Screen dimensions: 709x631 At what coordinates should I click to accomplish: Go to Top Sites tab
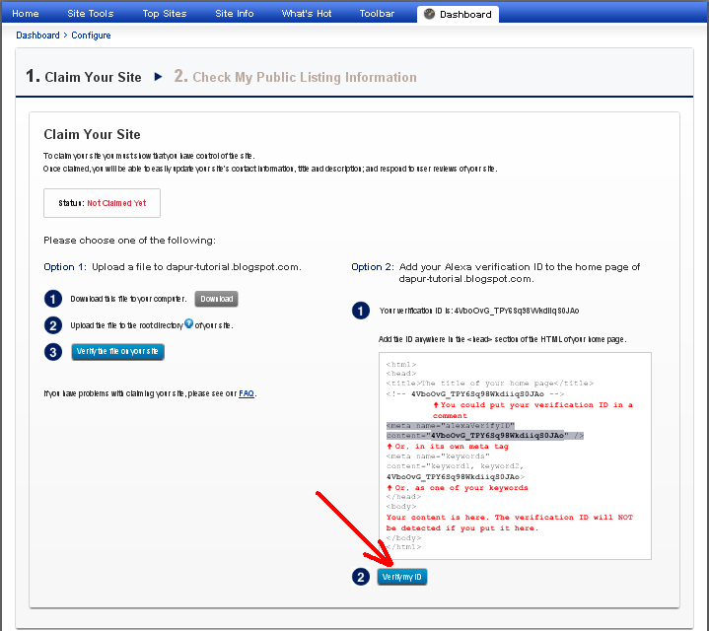[165, 14]
